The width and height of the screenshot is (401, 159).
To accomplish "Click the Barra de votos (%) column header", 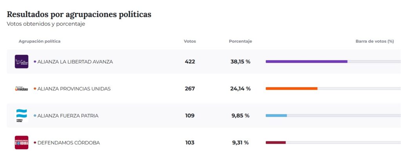I will (374, 41).
